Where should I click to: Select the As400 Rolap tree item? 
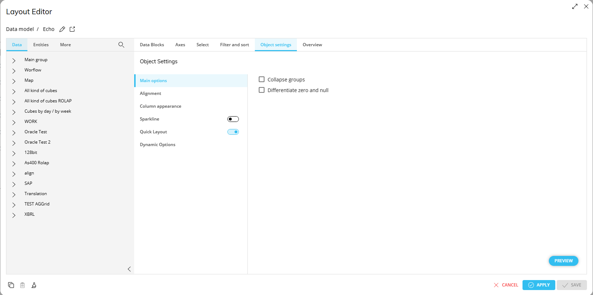(x=37, y=163)
